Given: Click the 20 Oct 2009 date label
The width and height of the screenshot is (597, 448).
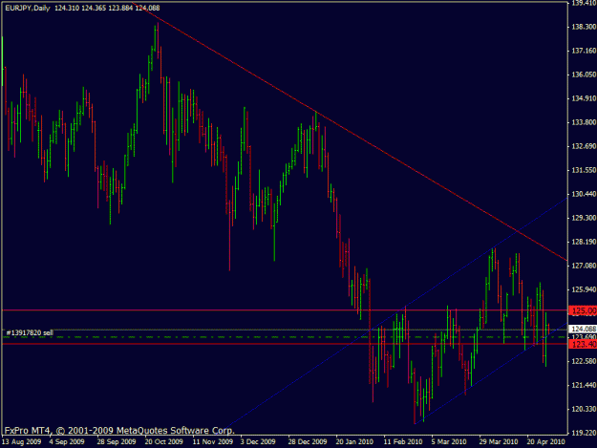Looking at the screenshot, I should [x=163, y=442].
